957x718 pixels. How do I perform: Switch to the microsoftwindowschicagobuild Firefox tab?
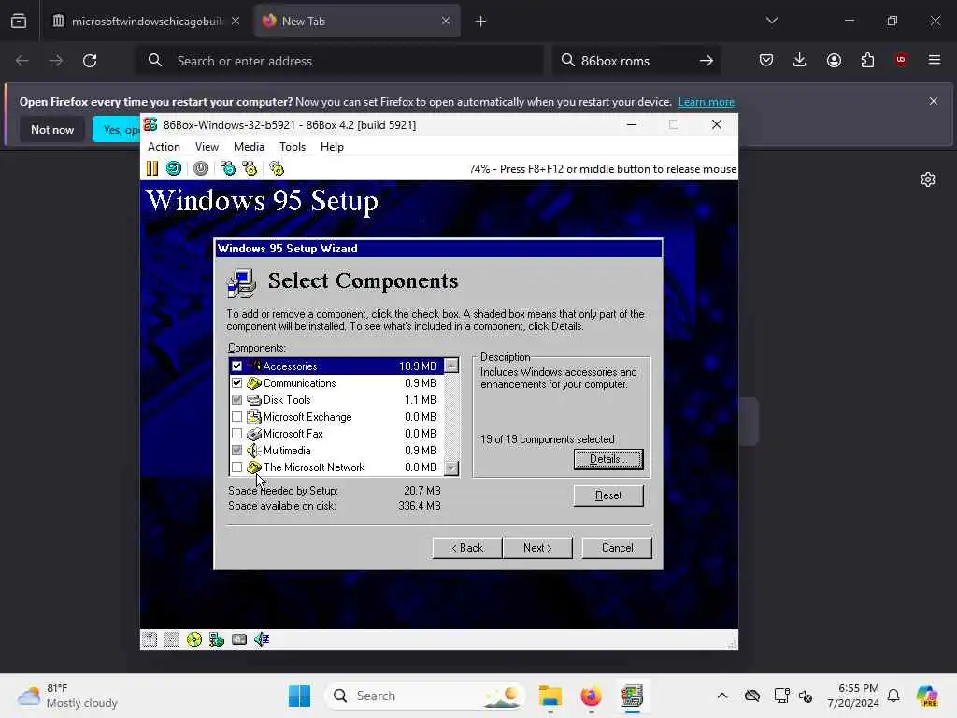pos(146,22)
